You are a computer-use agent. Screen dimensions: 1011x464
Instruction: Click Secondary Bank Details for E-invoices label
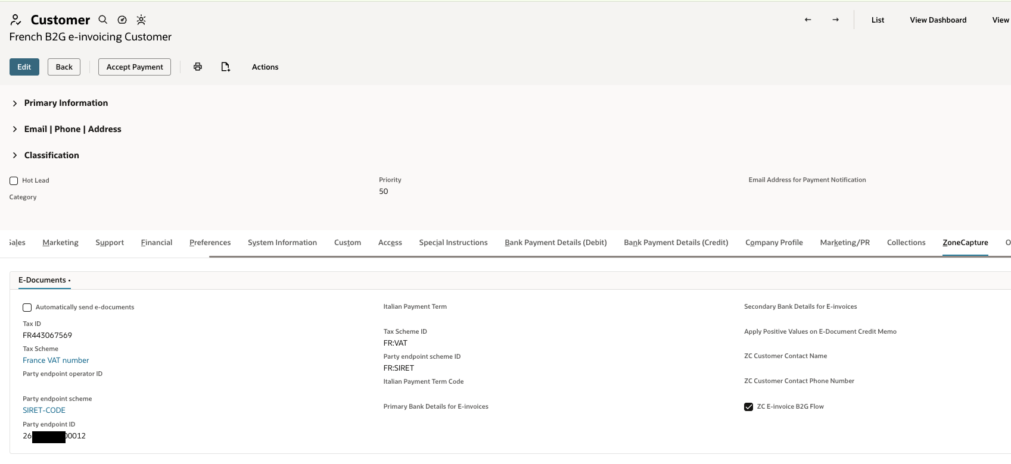801,306
